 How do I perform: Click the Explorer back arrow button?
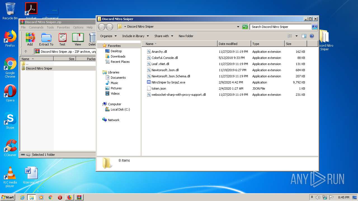[102, 27]
